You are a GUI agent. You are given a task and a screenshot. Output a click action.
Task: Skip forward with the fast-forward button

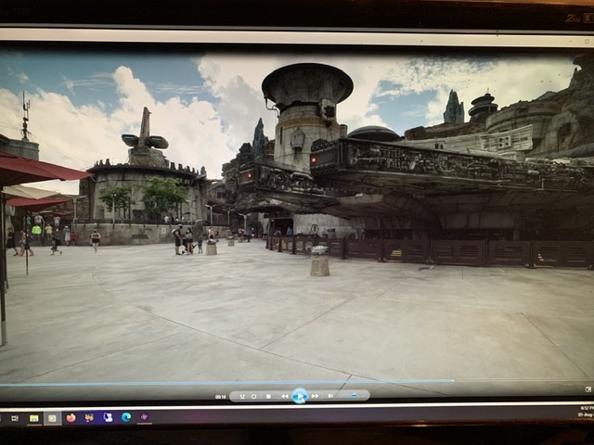(316, 396)
